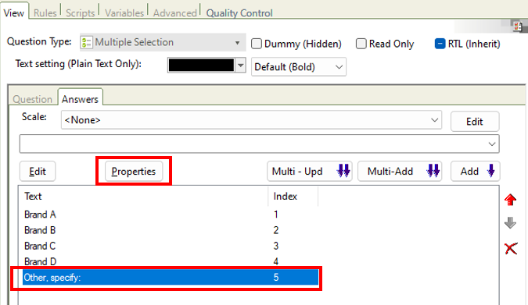The height and width of the screenshot is (305, 528).
Task: Click the Add answer button
Action: pos(476,172)
